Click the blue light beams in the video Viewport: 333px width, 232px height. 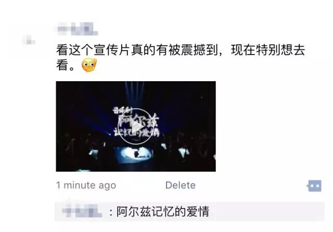[x=135, y=94]
